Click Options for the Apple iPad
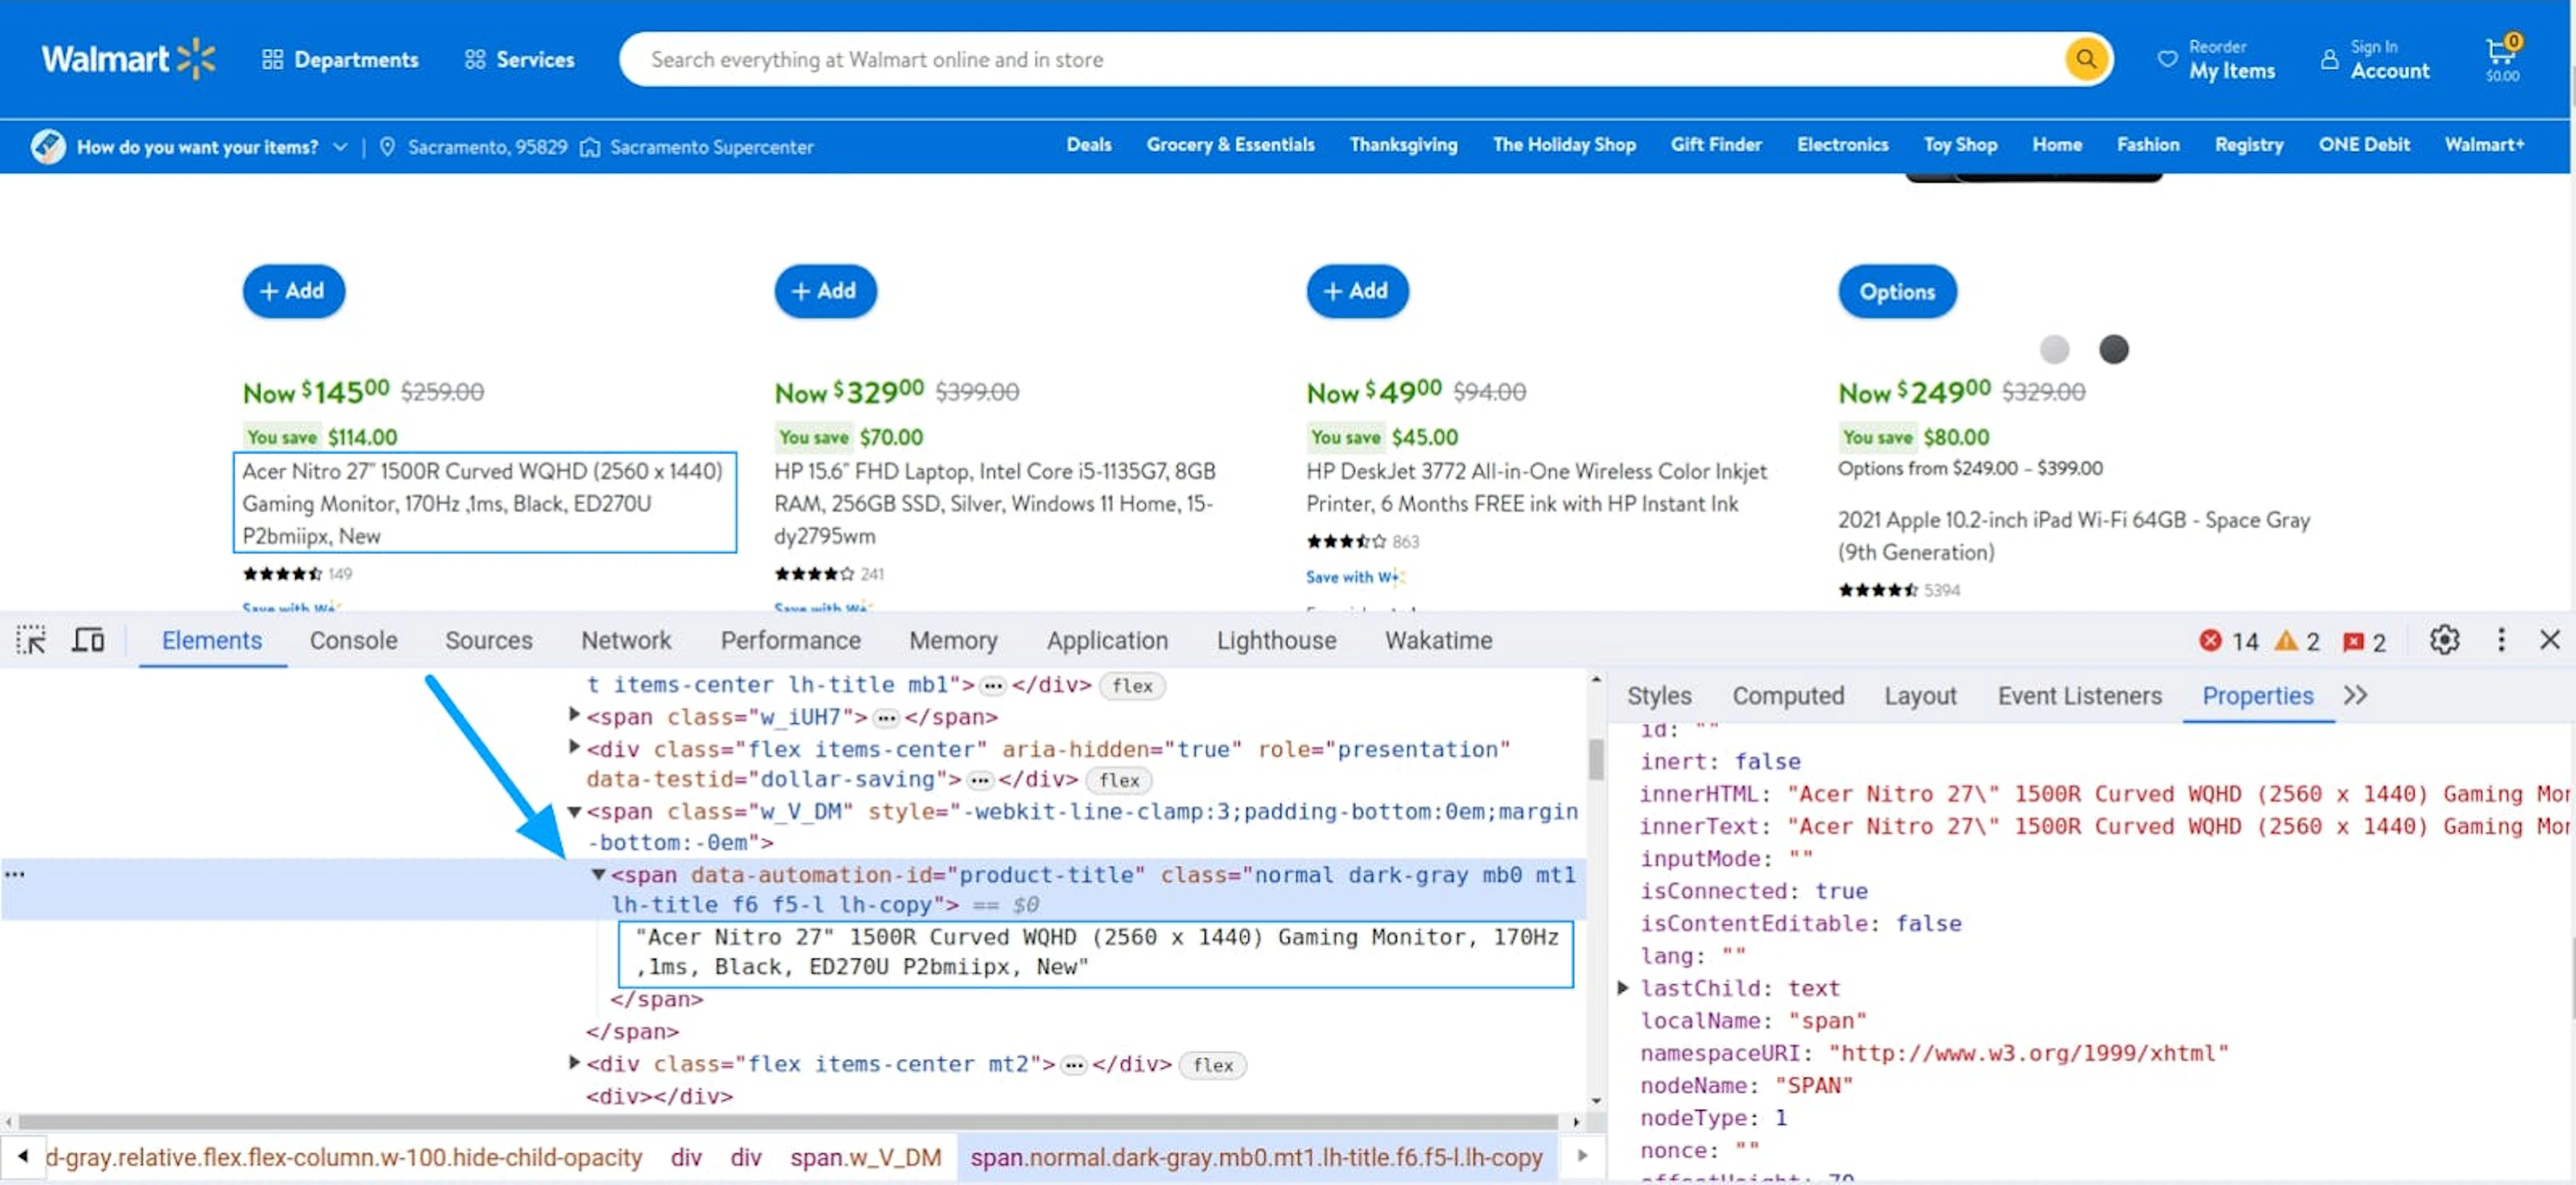Image resolution: width=2576 pixels, height=1185 pixels. click(x=1897, y=292)
